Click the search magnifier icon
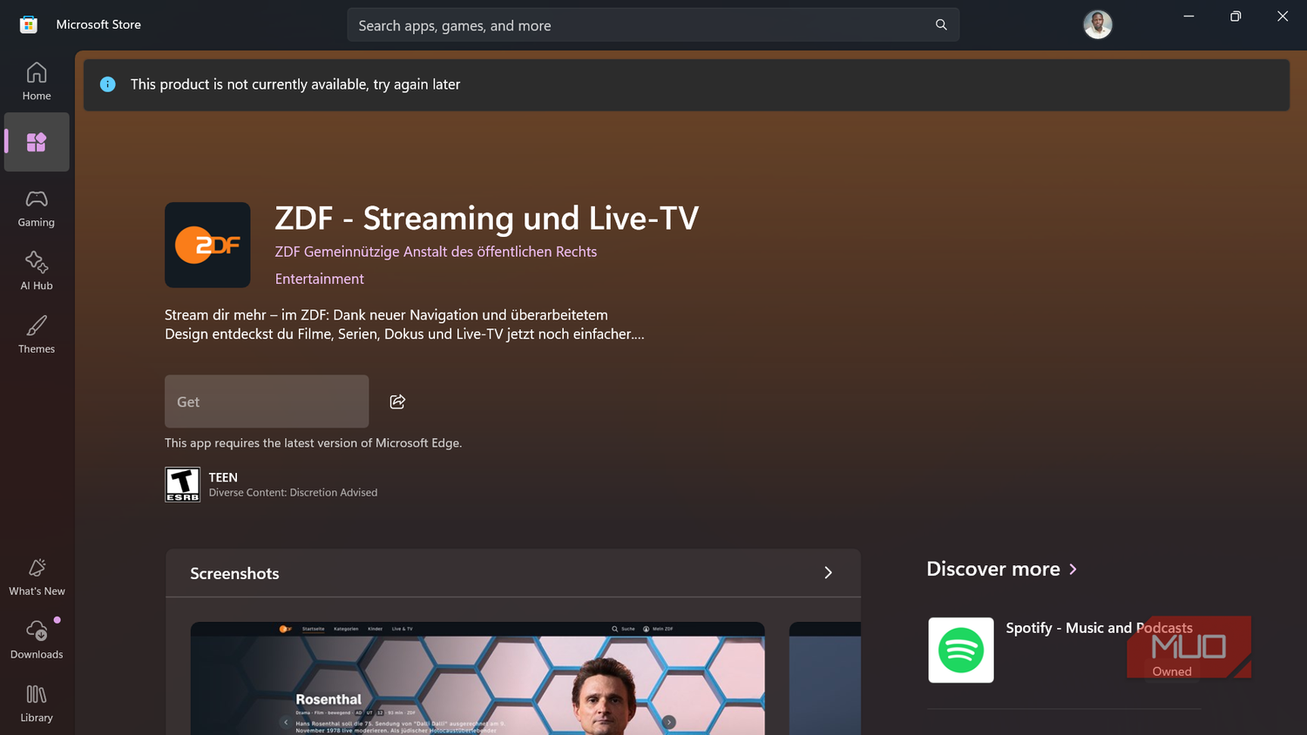The width and height of the screenshot is (1307, 735). [941, 25]
